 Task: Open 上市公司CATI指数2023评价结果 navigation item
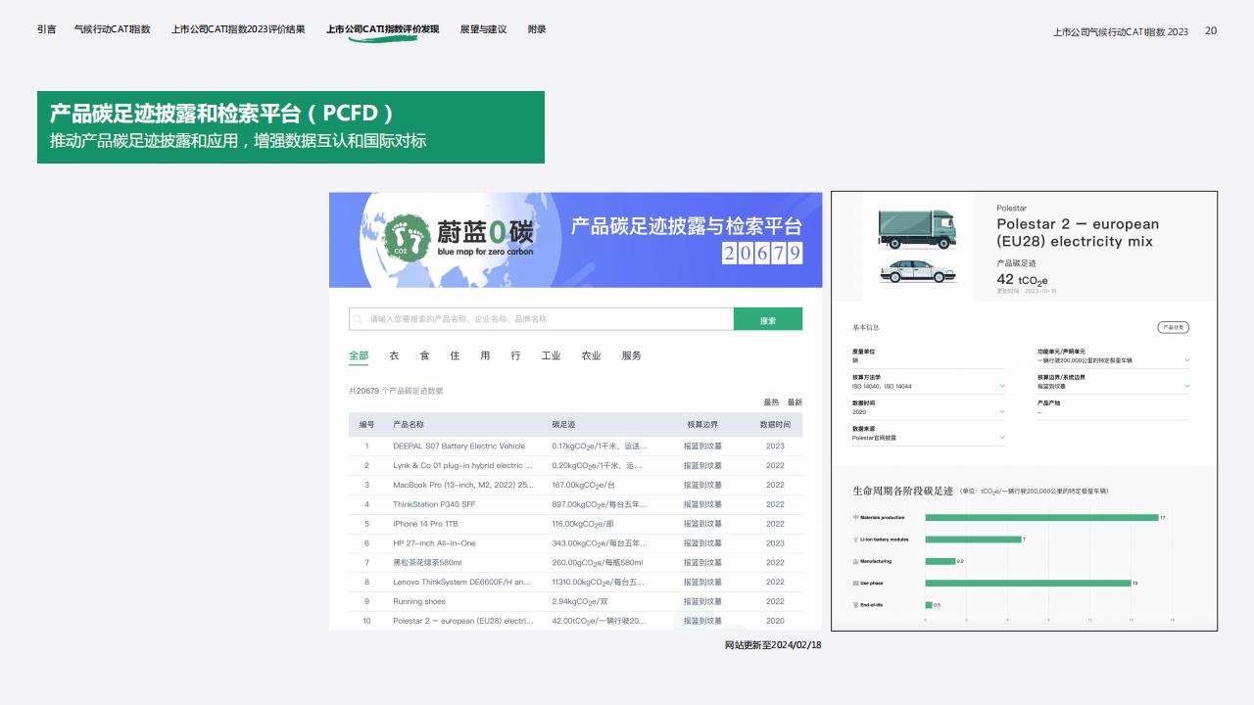click(238, 29)
